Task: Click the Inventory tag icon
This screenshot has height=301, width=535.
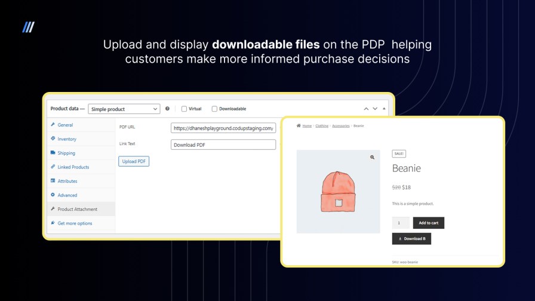Action: click(53, 139)
